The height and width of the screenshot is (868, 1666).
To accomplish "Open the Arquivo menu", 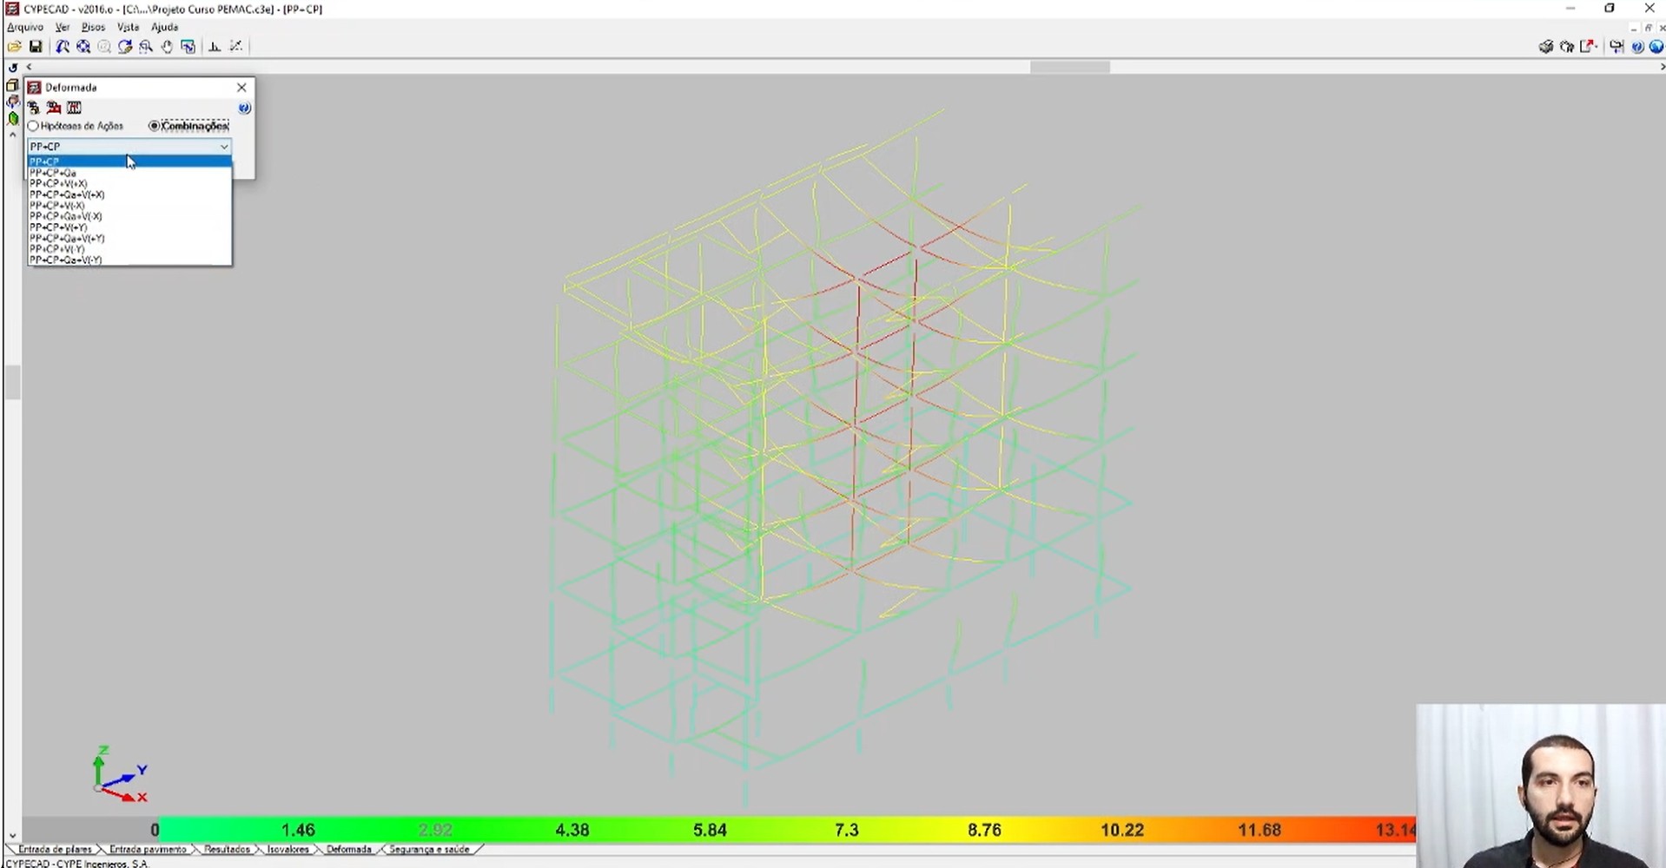I will (25, 27).
